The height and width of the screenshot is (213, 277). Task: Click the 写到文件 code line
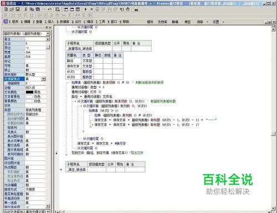coord(107,153)
